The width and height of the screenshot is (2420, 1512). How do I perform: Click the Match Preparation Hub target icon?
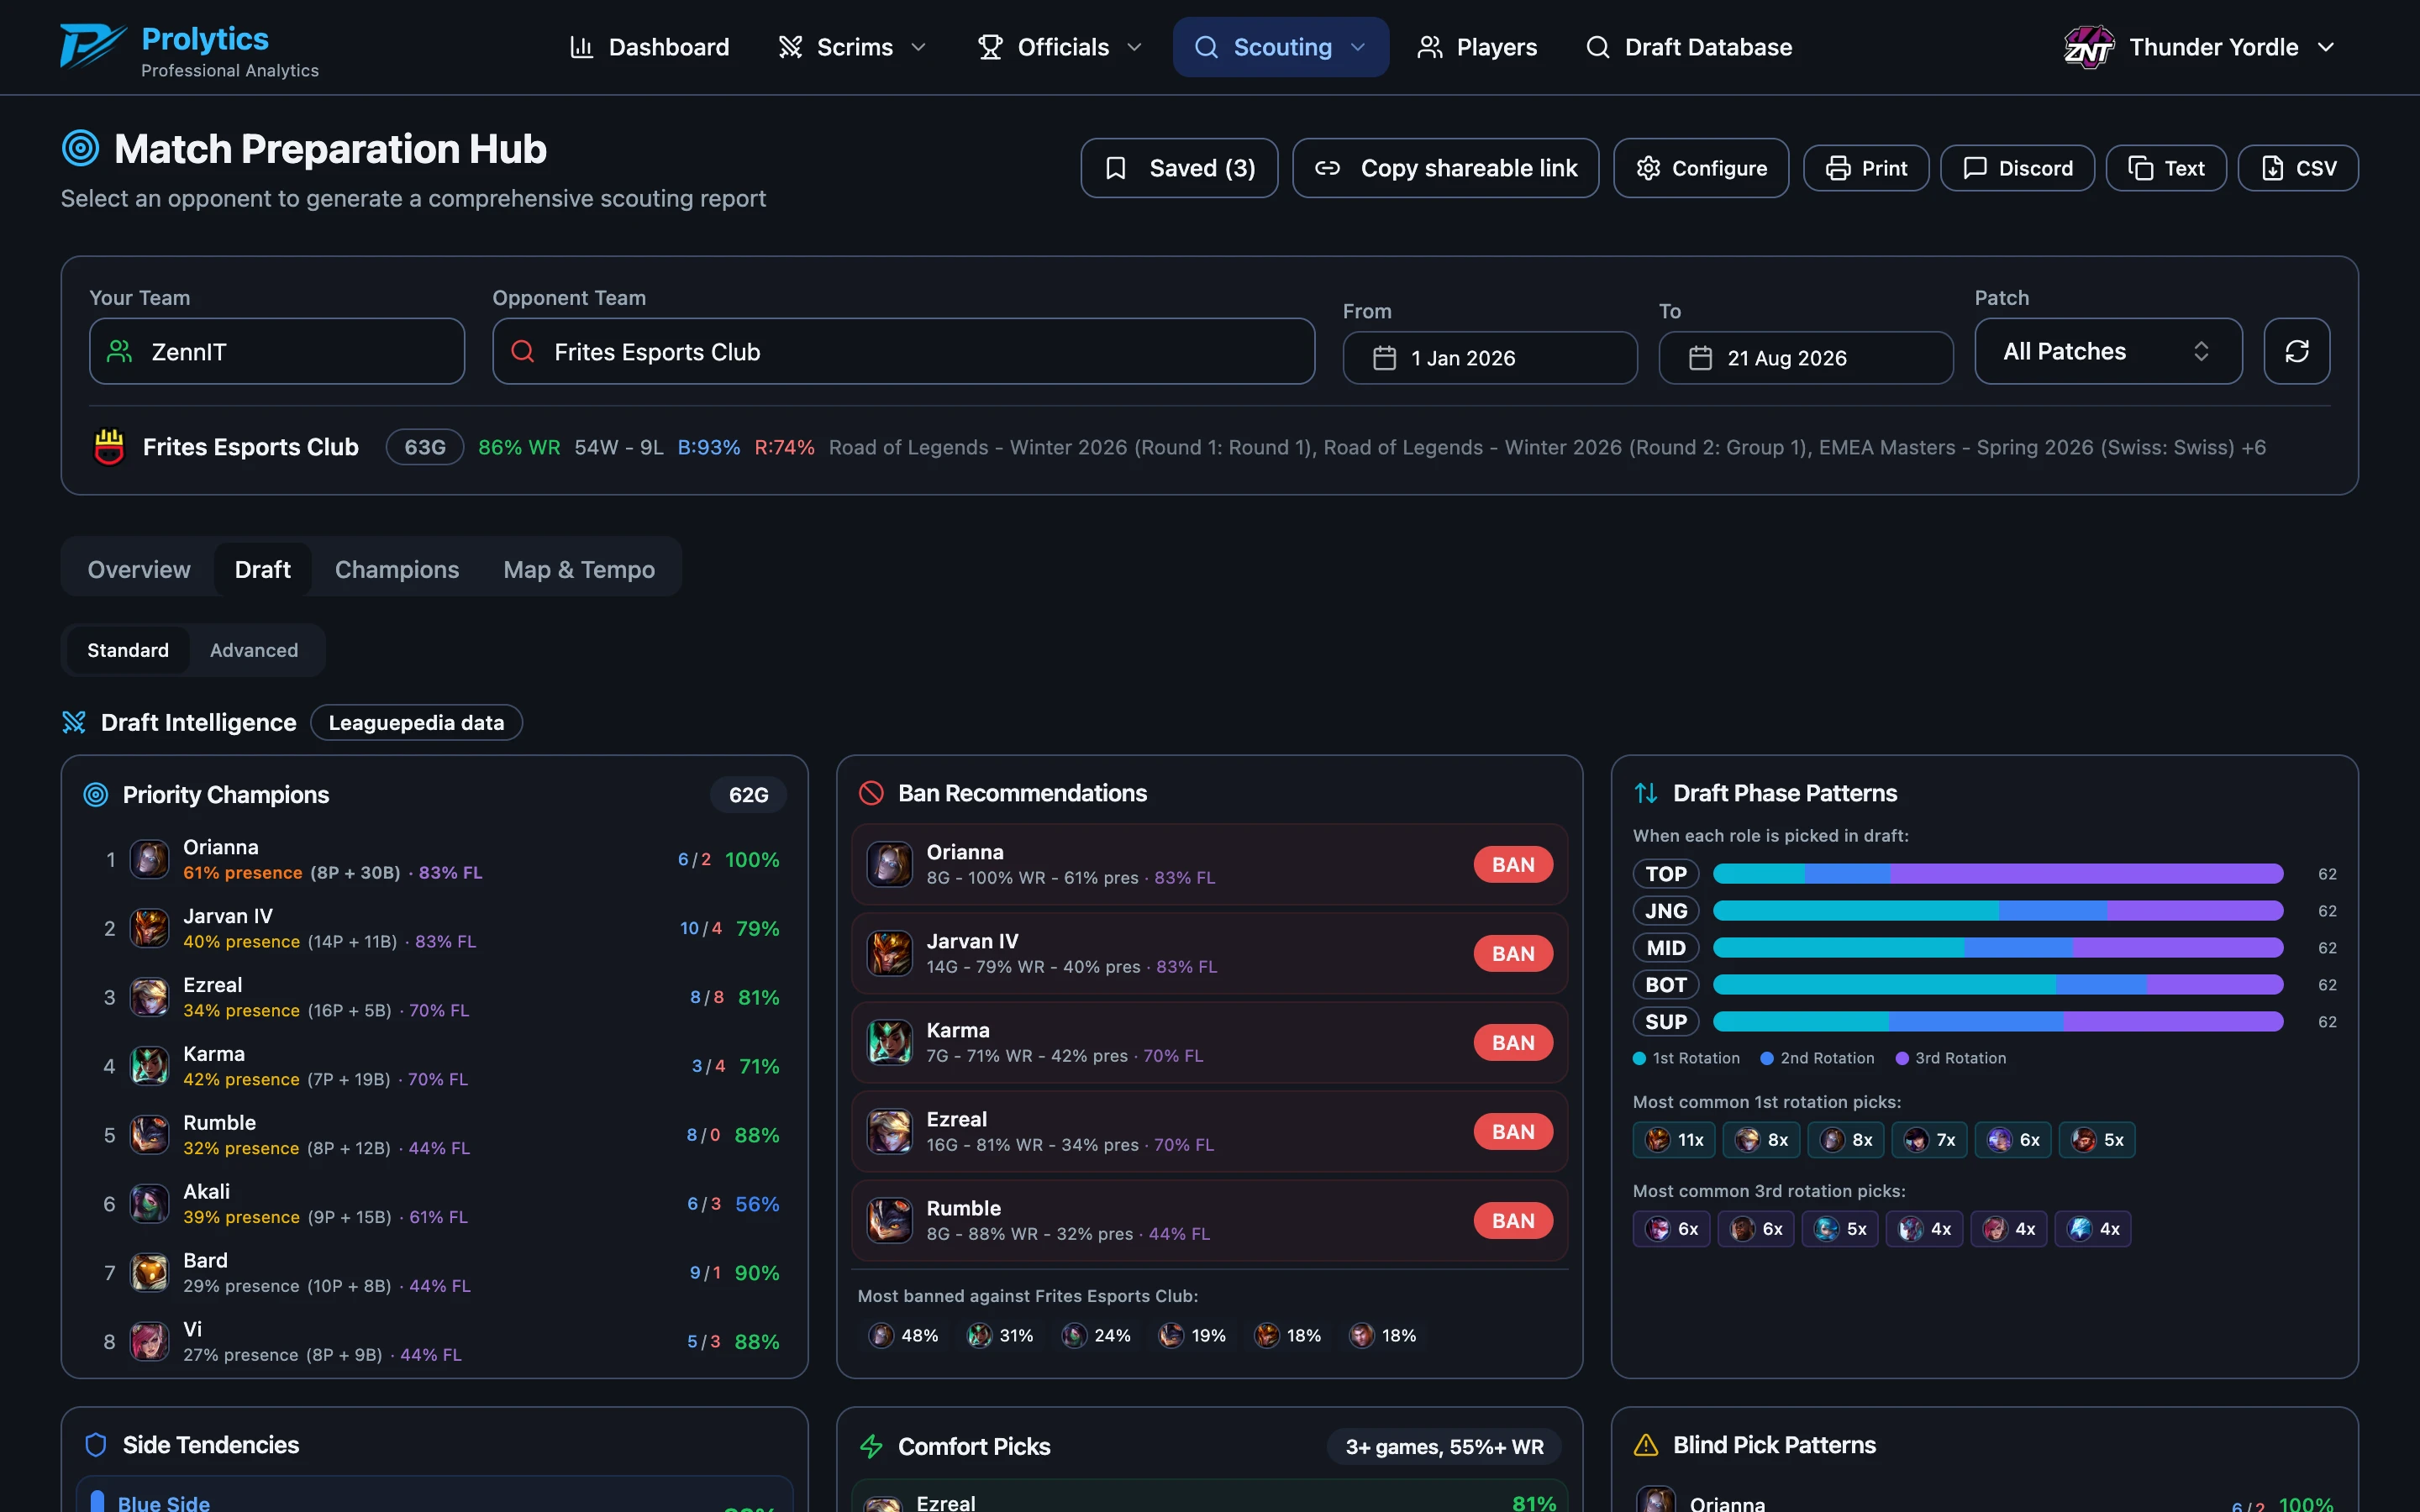pyautogui.click(x=81, y=148)
